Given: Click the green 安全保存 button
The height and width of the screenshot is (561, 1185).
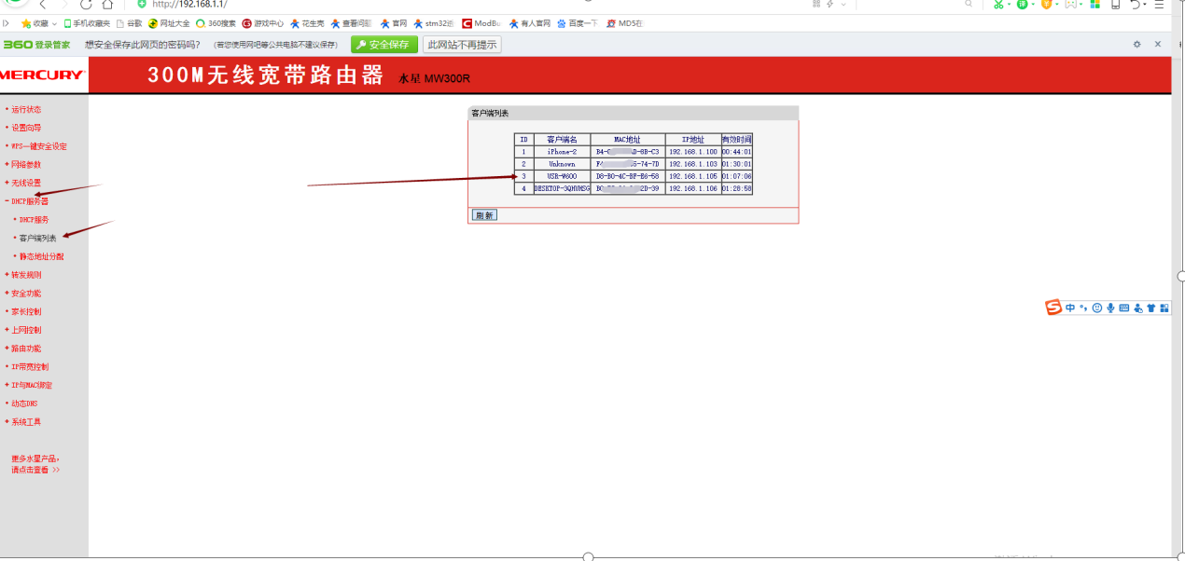Looking at the screenshot, I should [x=384, y=45].
